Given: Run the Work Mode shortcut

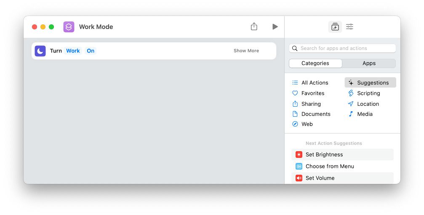Looking at the screenshot, I should (x=275, y=26).
